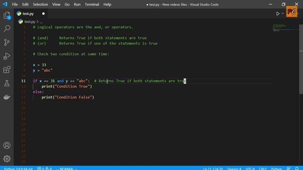The image size is (303, 170).
Task: Click the NORMAL vim mode indicator
Action: (67, 169)
